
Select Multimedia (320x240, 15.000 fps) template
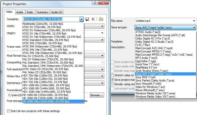tap(53, 24)
